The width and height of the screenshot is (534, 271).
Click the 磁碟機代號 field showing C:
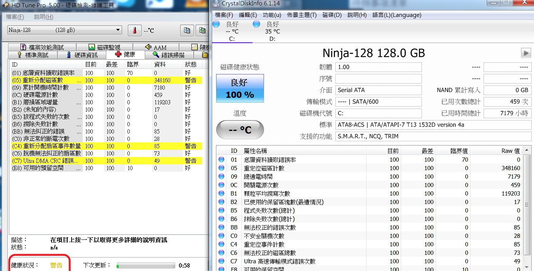(x=378, y=113)
